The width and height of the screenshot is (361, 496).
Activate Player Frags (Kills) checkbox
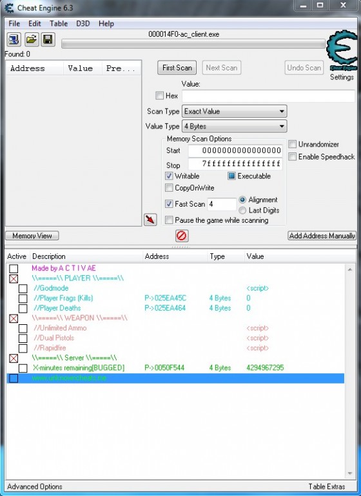[x=23, y=298]
